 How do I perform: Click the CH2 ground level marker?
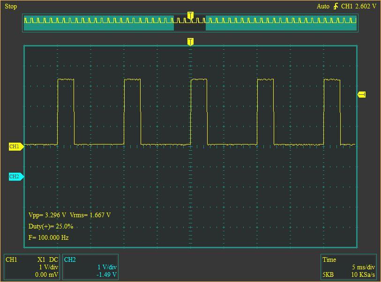tap(16, 176)
